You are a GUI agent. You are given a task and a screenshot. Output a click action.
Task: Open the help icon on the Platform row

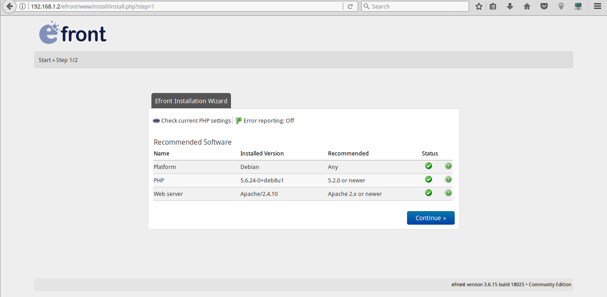[448, 166]
